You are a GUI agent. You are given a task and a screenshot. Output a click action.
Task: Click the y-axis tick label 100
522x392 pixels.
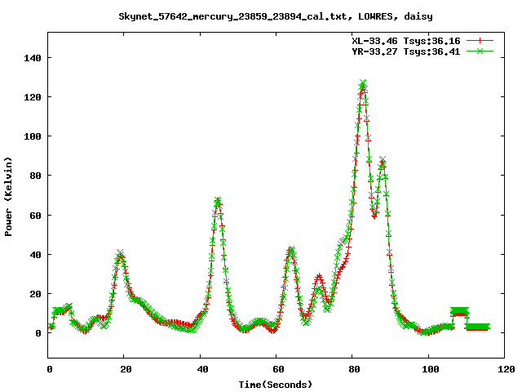[x=33, y=136]
